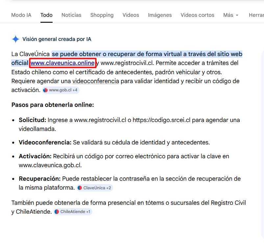Open the highlighted www.claveunica.online link
Viewport: 264px width, 247px height.
pyautogui.click(x=62, y=63)
